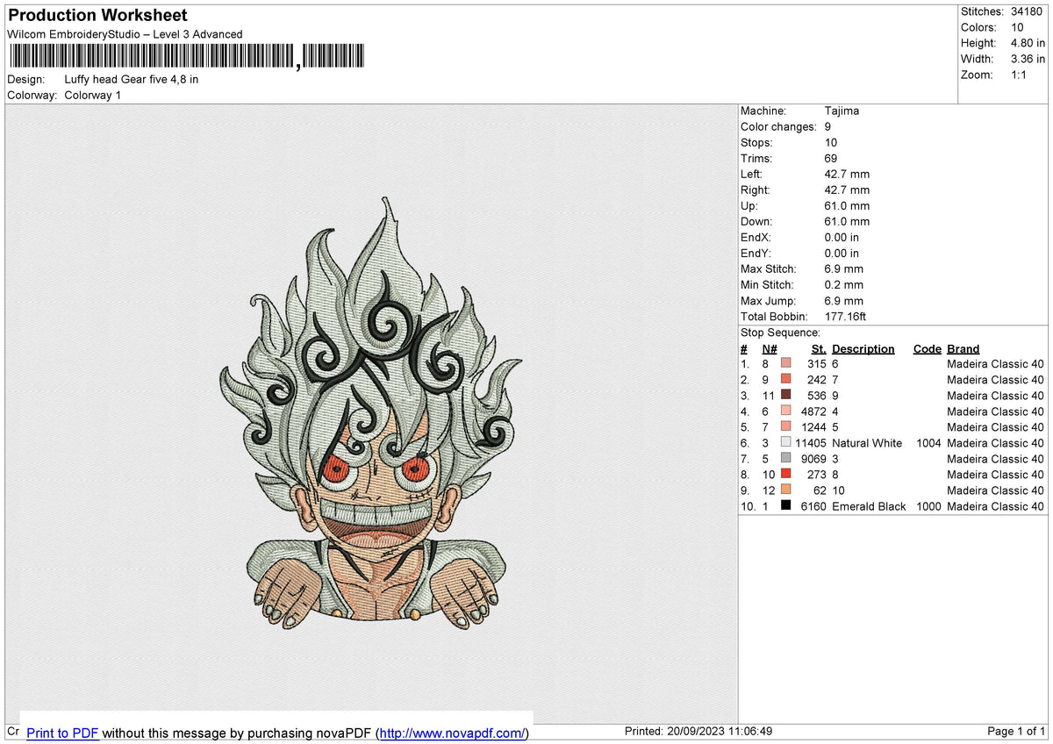Select the Natural White color swatch

[785, 442]
